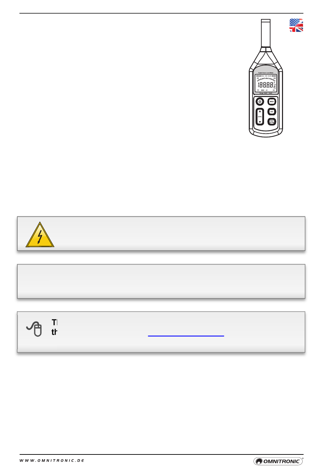This screenshot has width=322, height=467.
Task: Click the Omnitronic logo in the footer
Action: tap(278, 461)
